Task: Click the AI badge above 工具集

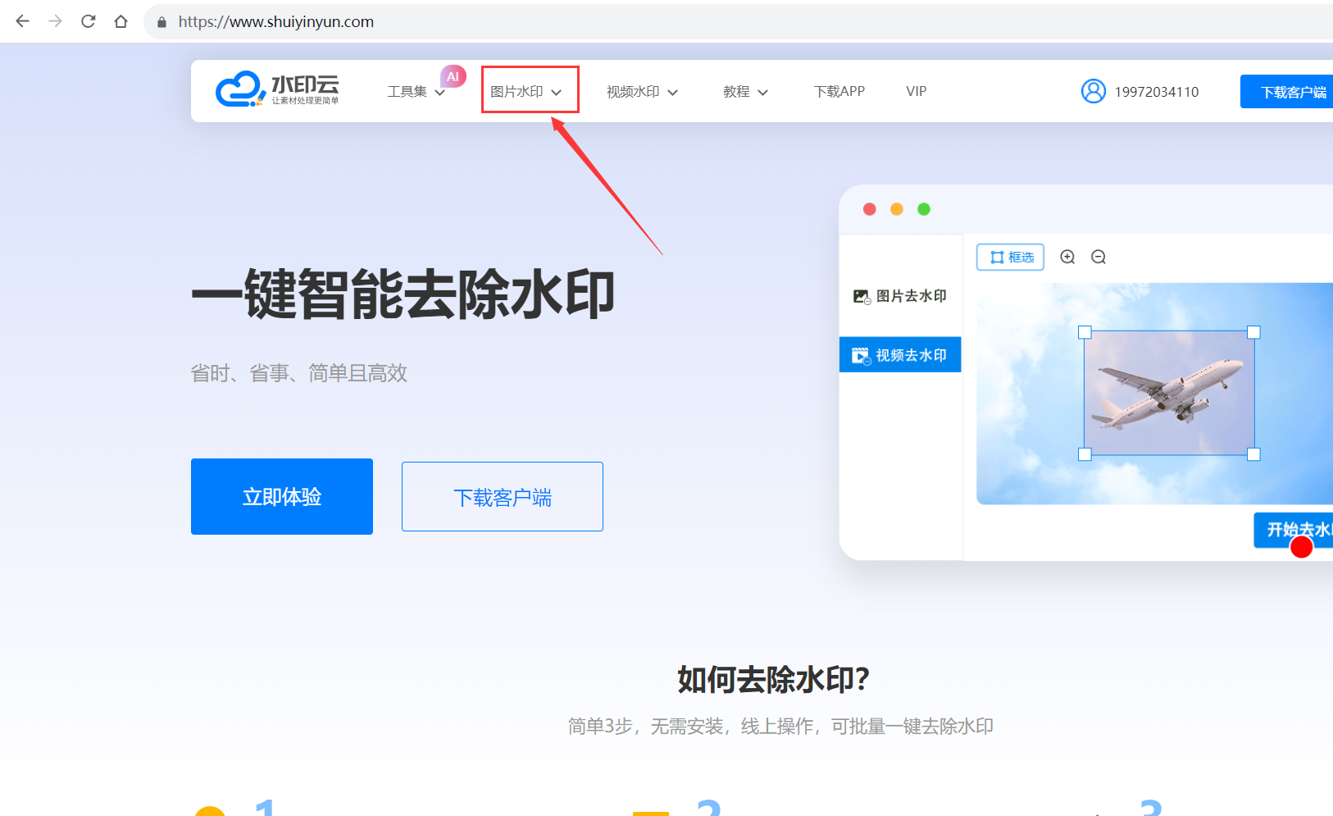Action: pos(453,76)
